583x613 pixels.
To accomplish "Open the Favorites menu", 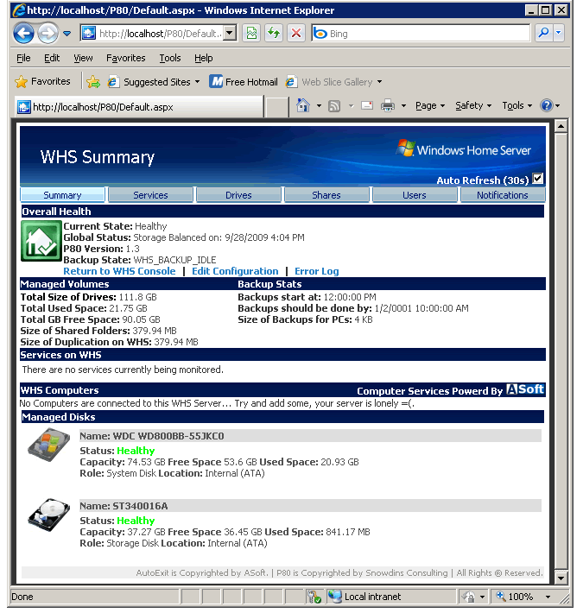I will point(126,58).
